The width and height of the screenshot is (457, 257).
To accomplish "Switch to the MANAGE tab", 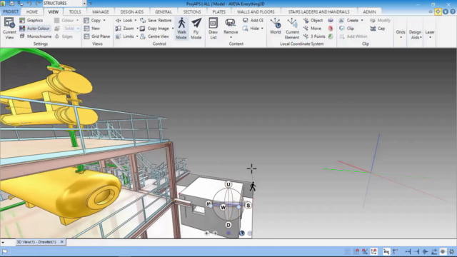I will pyautogui.click(x=101, y=11).
